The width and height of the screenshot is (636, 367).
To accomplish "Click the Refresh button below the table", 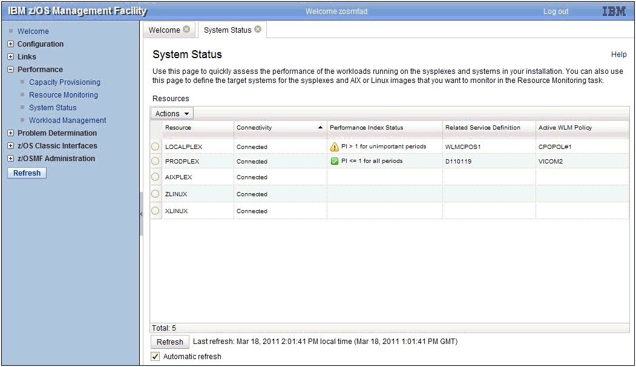I will click(x=169, y=342).
